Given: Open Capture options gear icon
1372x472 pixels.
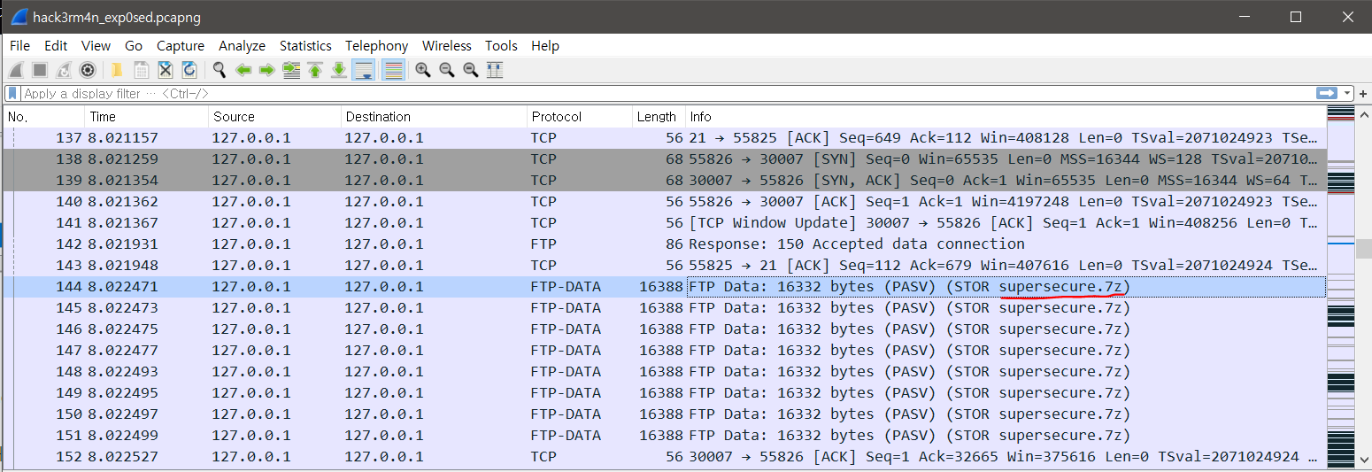Looking at the screenshot, I should click(x=88, y=70).
